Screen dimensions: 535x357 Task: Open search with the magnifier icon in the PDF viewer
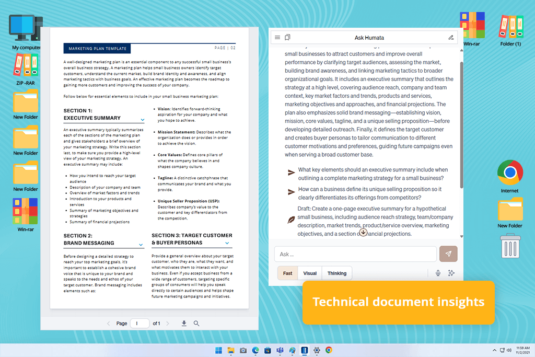(x=196, y=323)
